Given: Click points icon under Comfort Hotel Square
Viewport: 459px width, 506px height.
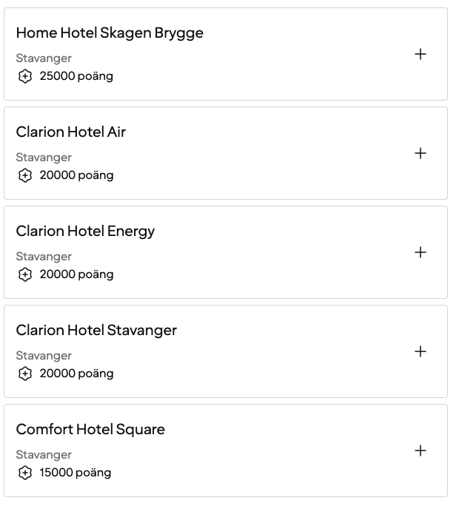Looking at the screenshot, I should tap(25, 473).
